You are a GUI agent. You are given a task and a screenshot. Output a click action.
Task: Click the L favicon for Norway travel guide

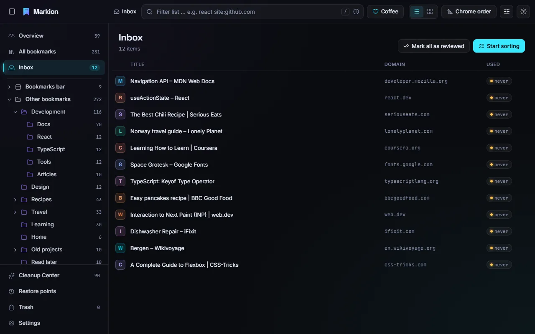(x=120, y=131)
